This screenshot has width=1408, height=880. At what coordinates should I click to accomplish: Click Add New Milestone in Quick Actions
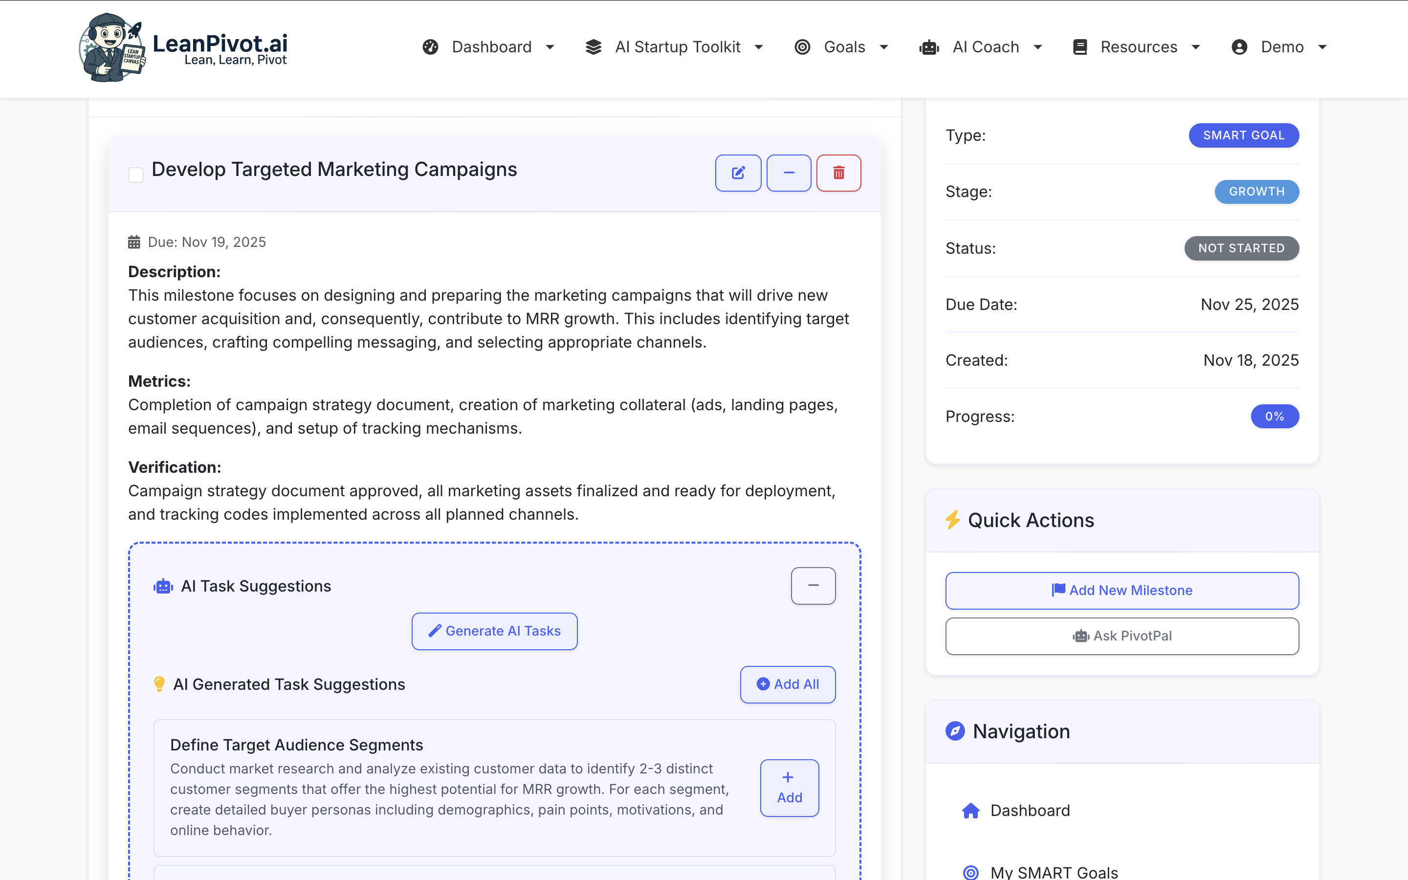[1122, 590]
